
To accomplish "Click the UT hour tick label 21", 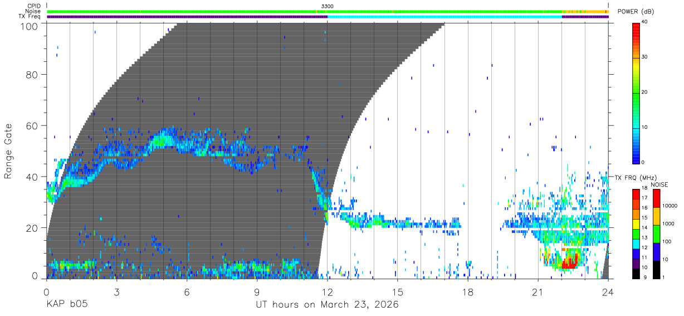I will [538, 291].
